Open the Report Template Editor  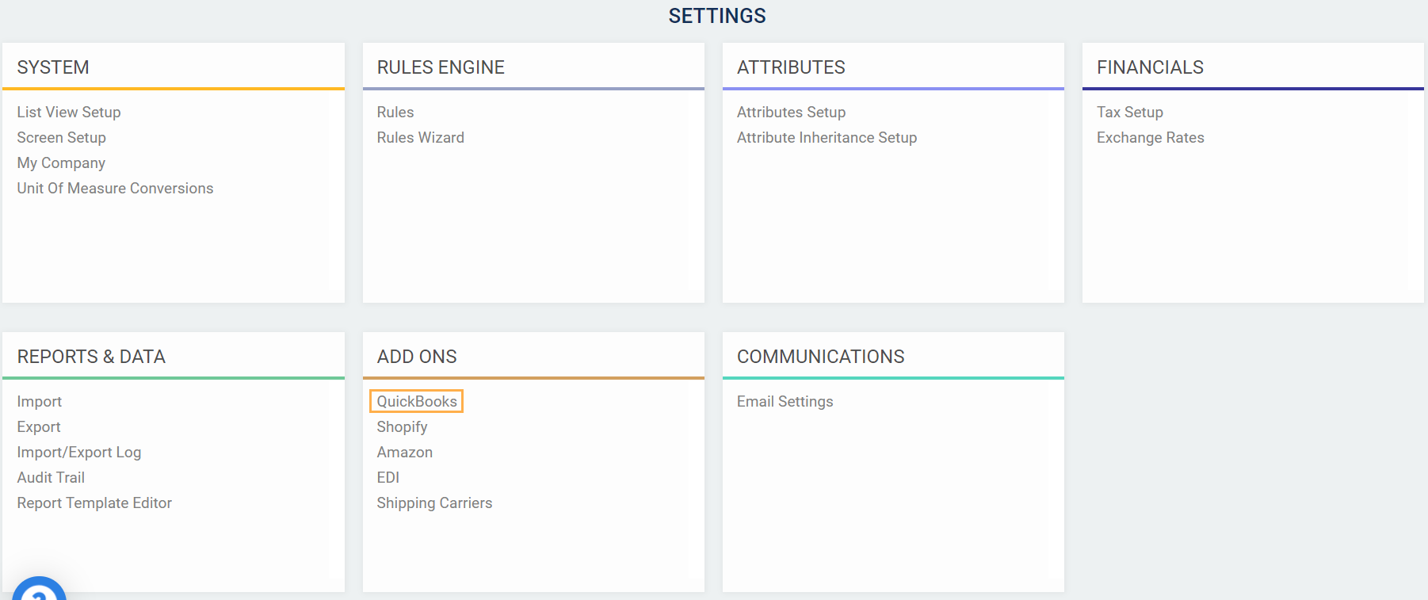[x=94, y=503]
